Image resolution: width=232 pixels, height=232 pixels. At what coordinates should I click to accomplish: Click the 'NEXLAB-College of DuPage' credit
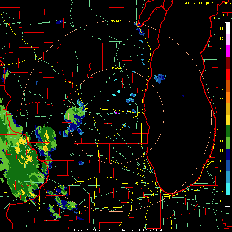coord(206,3)
